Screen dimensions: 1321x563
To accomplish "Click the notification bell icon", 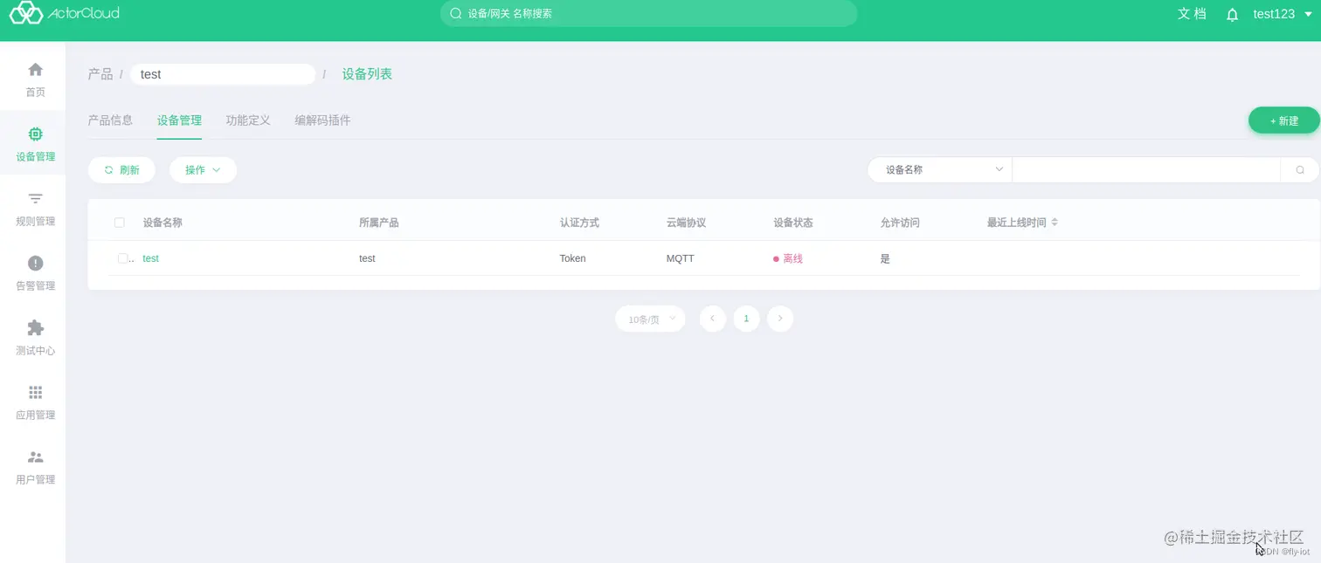I will pyautogui.click(x=1232, y=14).
